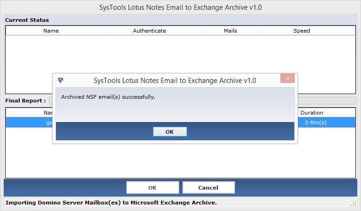
Task: Click the window resize grip
Action: (354, 204)
